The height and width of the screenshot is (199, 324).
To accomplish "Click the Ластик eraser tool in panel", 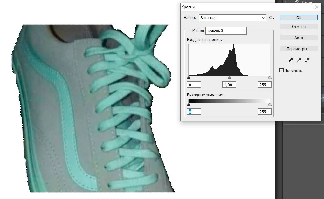I will 307,2.
